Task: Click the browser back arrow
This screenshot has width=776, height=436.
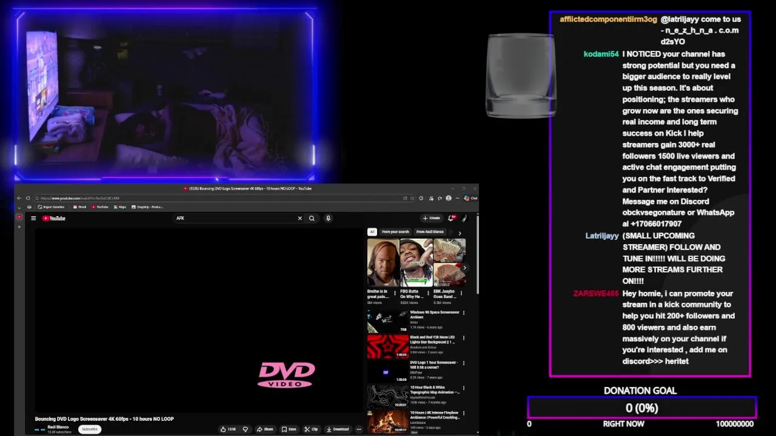Action: pyautogui.click(x=19, y=198)
